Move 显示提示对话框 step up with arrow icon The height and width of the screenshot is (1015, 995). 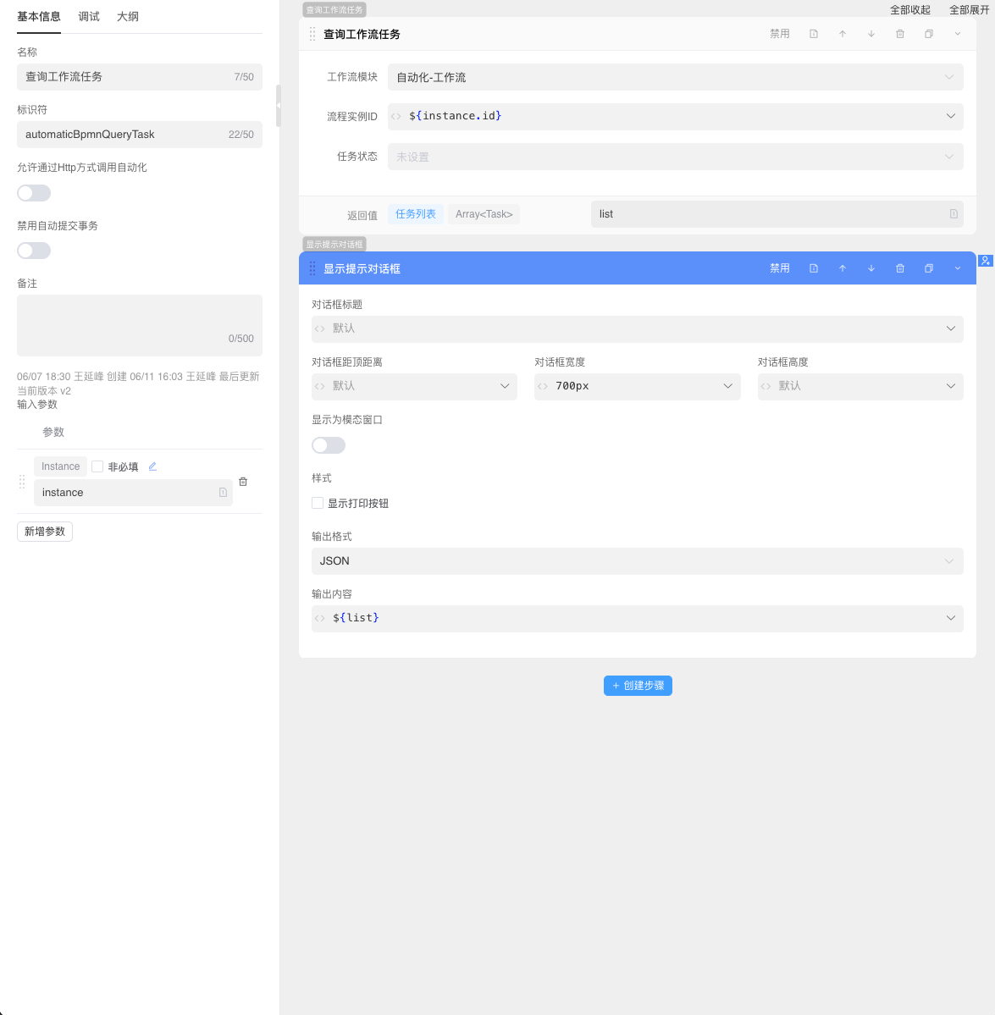(x=843, y=268)
